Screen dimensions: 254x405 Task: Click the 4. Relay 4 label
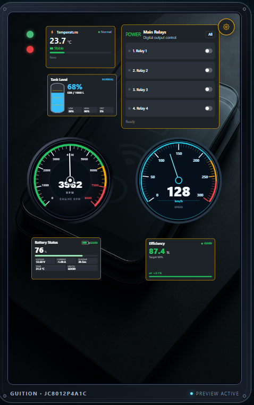(140, 109)
